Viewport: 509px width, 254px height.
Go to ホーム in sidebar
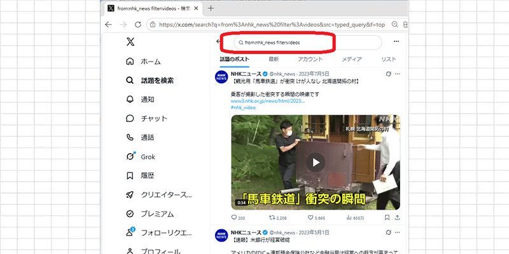143,62
